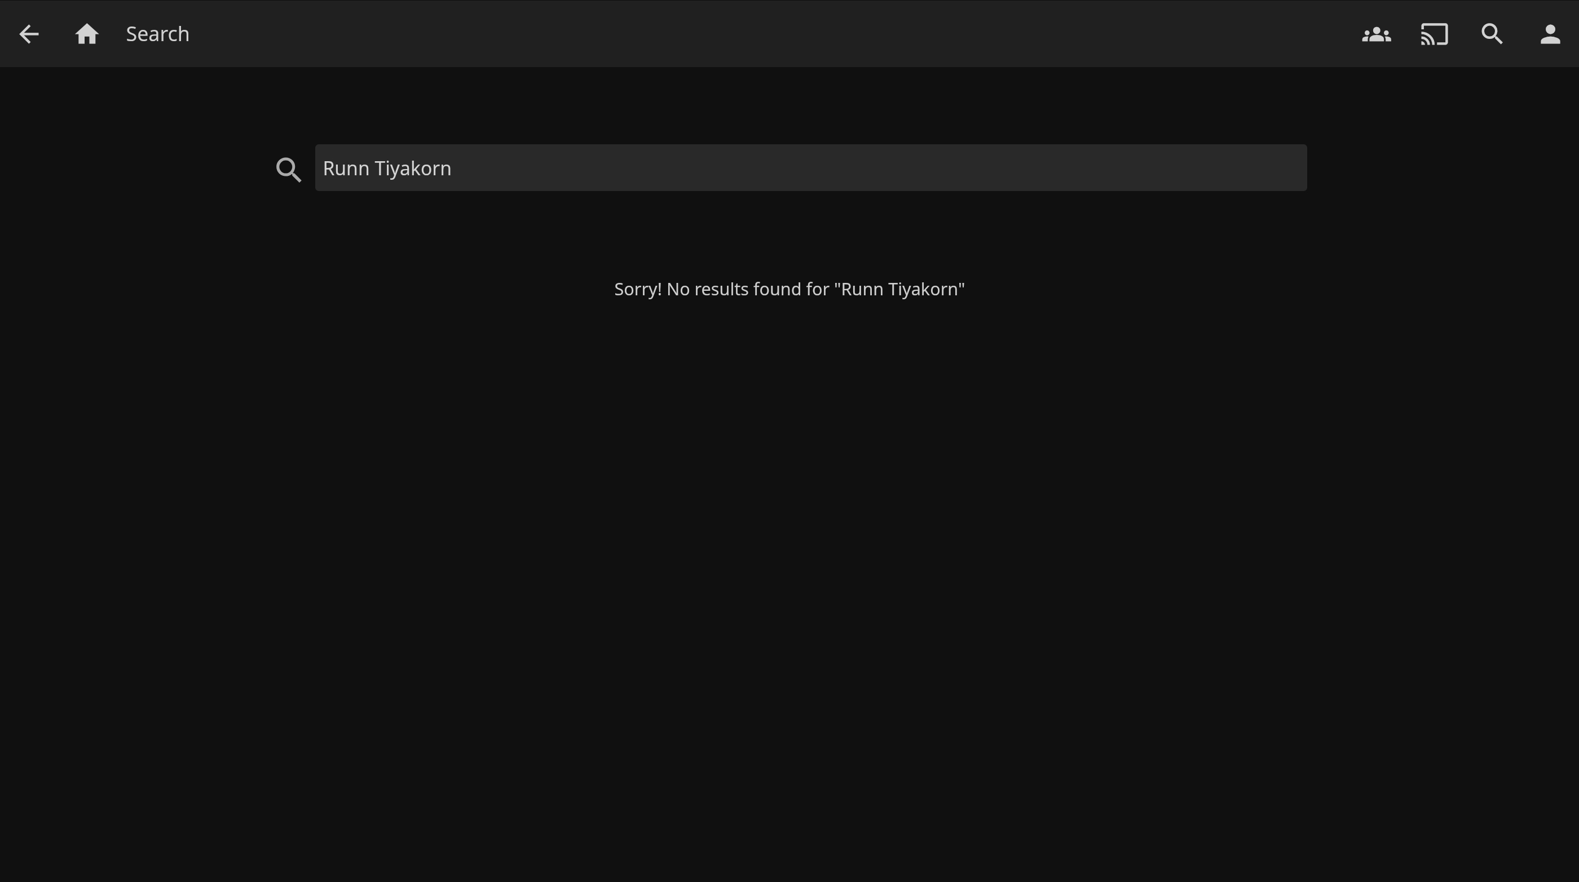Click the word "Sorry!" in the results area
This screenshot has width=1579, height=882.
click(637, 289)
